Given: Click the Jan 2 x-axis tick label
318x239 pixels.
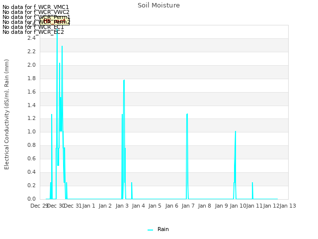Looking at the screenshot, I should (105, 206).
